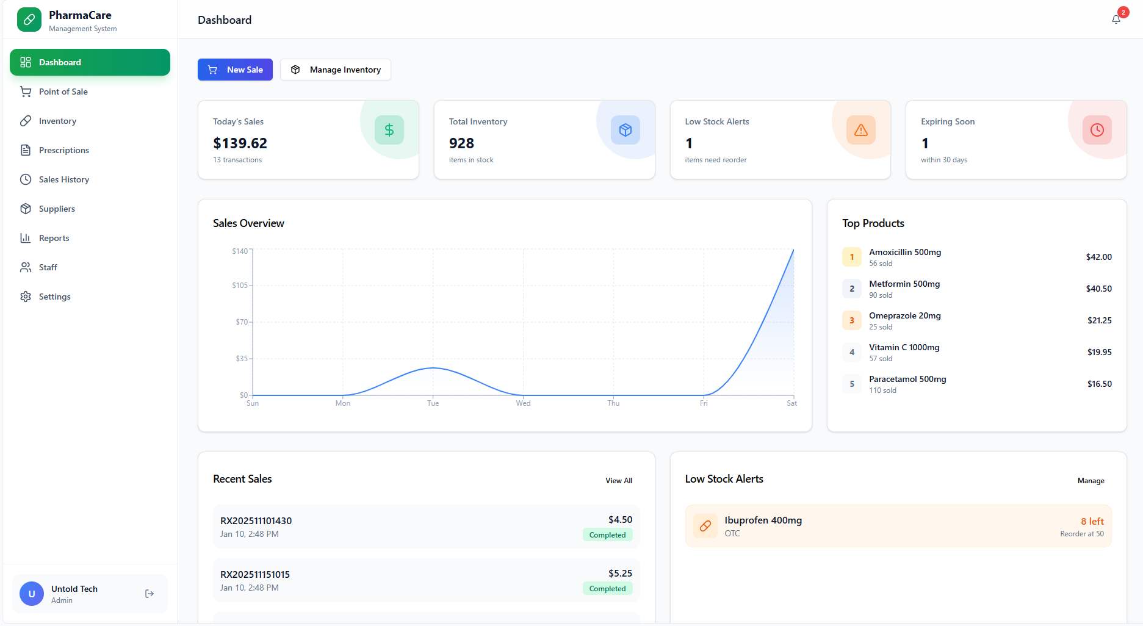
Task: Click the notification bell icon
Action: point(1116,20)
